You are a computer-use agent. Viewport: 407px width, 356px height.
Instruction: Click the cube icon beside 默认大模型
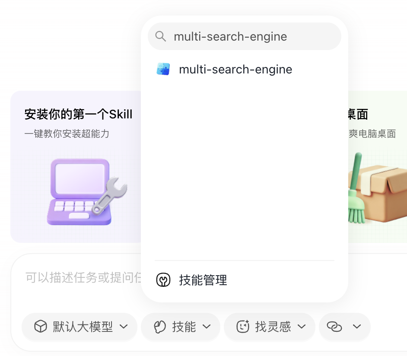[x=41, y=327]
